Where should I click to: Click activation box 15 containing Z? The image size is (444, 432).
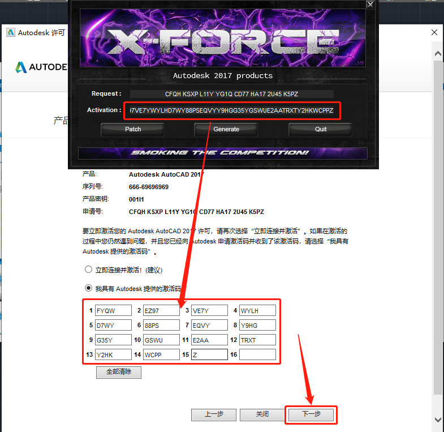(x=209, y=354)
